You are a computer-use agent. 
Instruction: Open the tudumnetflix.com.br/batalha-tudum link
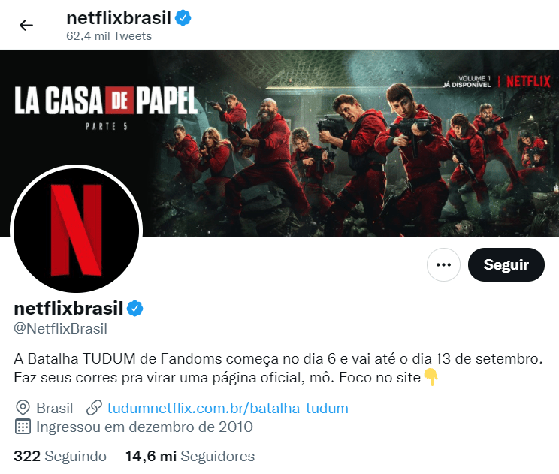[228, 409]
